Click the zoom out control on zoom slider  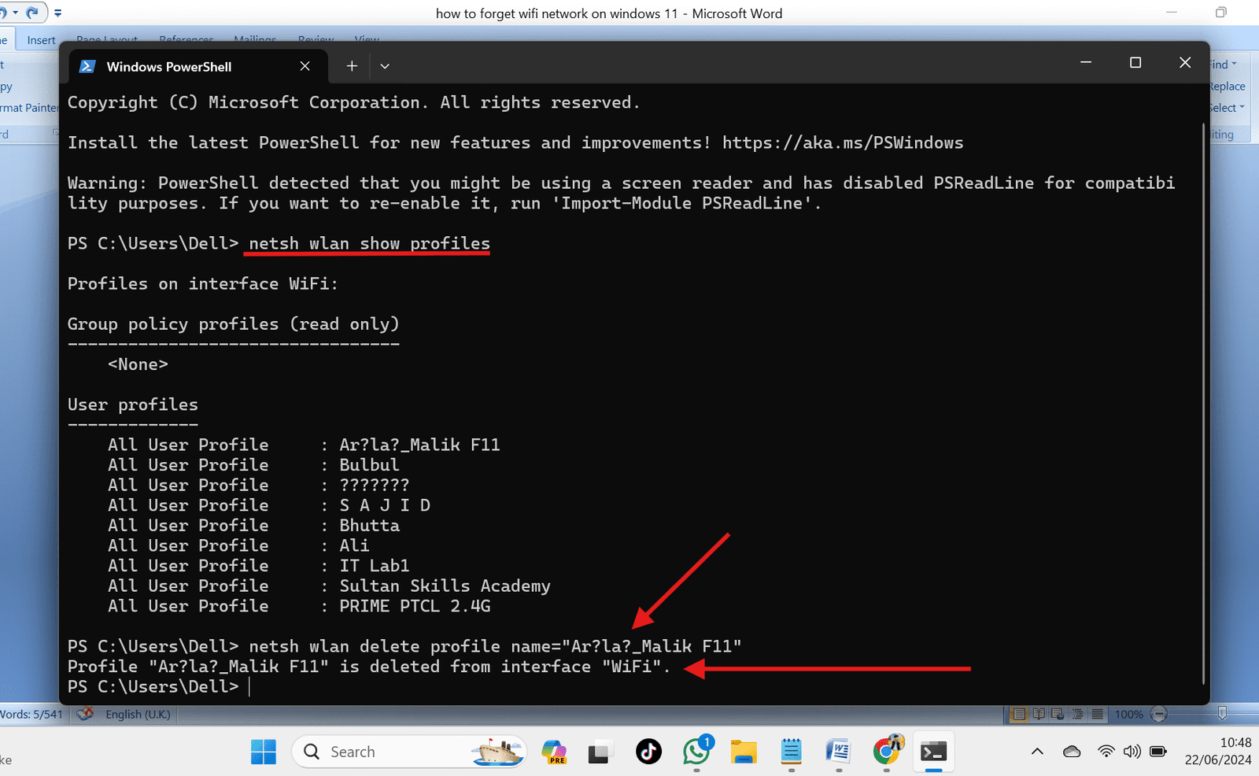[1159, 715]
